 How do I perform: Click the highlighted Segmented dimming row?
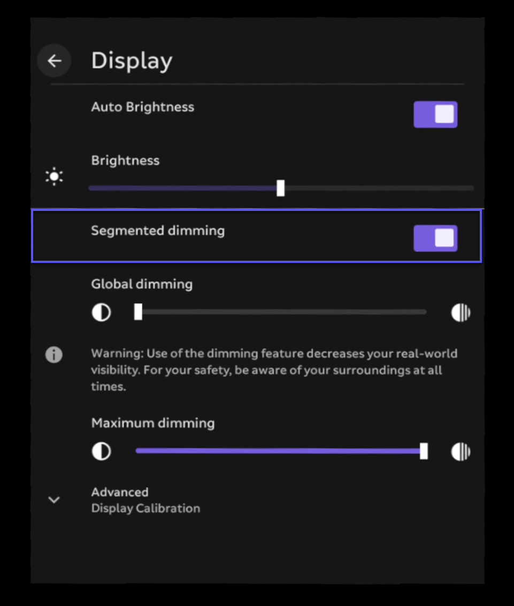[x=257, y=236]
